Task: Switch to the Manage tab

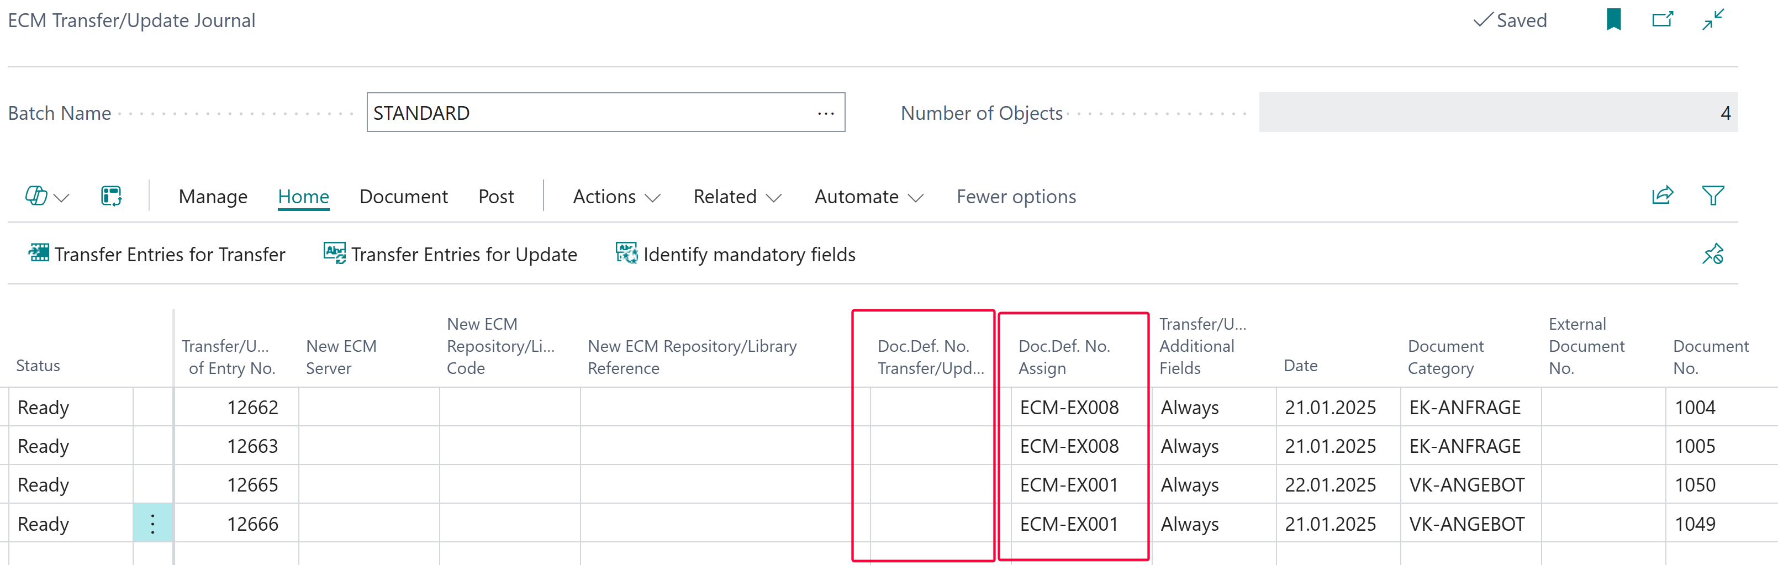Action: (x=213, y=197)
